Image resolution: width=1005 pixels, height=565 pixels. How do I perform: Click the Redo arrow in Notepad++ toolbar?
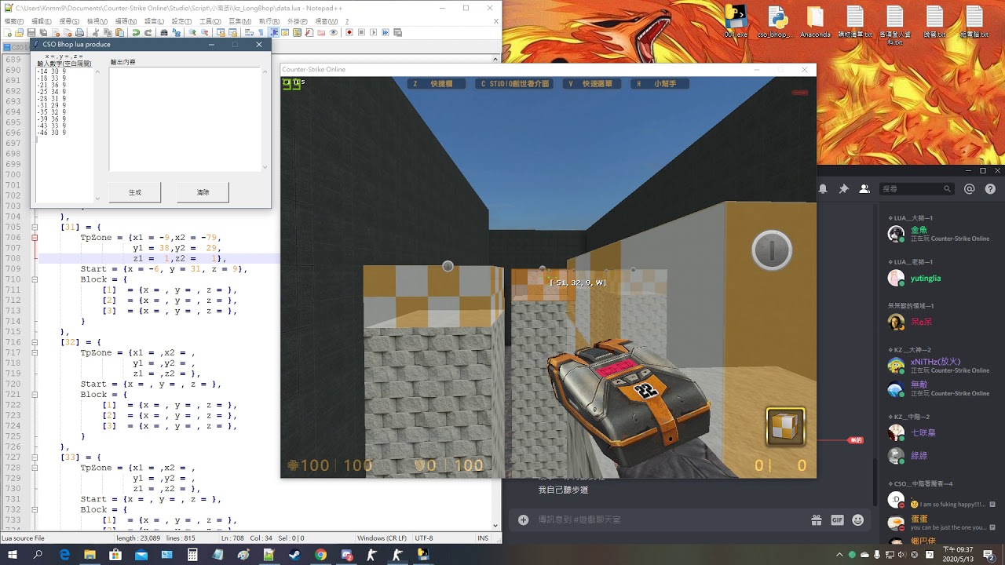pos(148,32)
